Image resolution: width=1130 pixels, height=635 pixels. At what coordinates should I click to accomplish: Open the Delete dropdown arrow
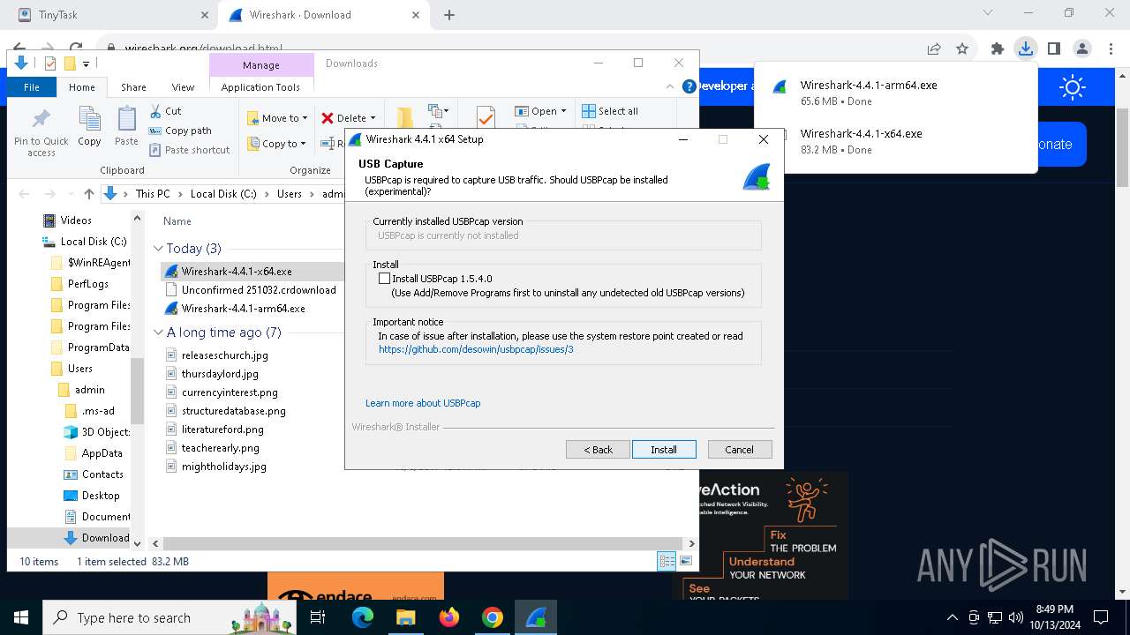point(373,118)
